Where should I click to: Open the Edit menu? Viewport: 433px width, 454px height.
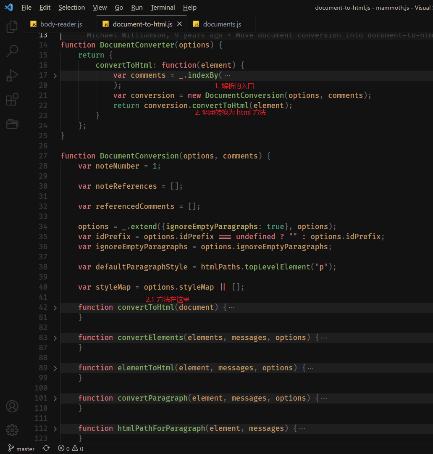pyautogui.click(x=45, y=8)
